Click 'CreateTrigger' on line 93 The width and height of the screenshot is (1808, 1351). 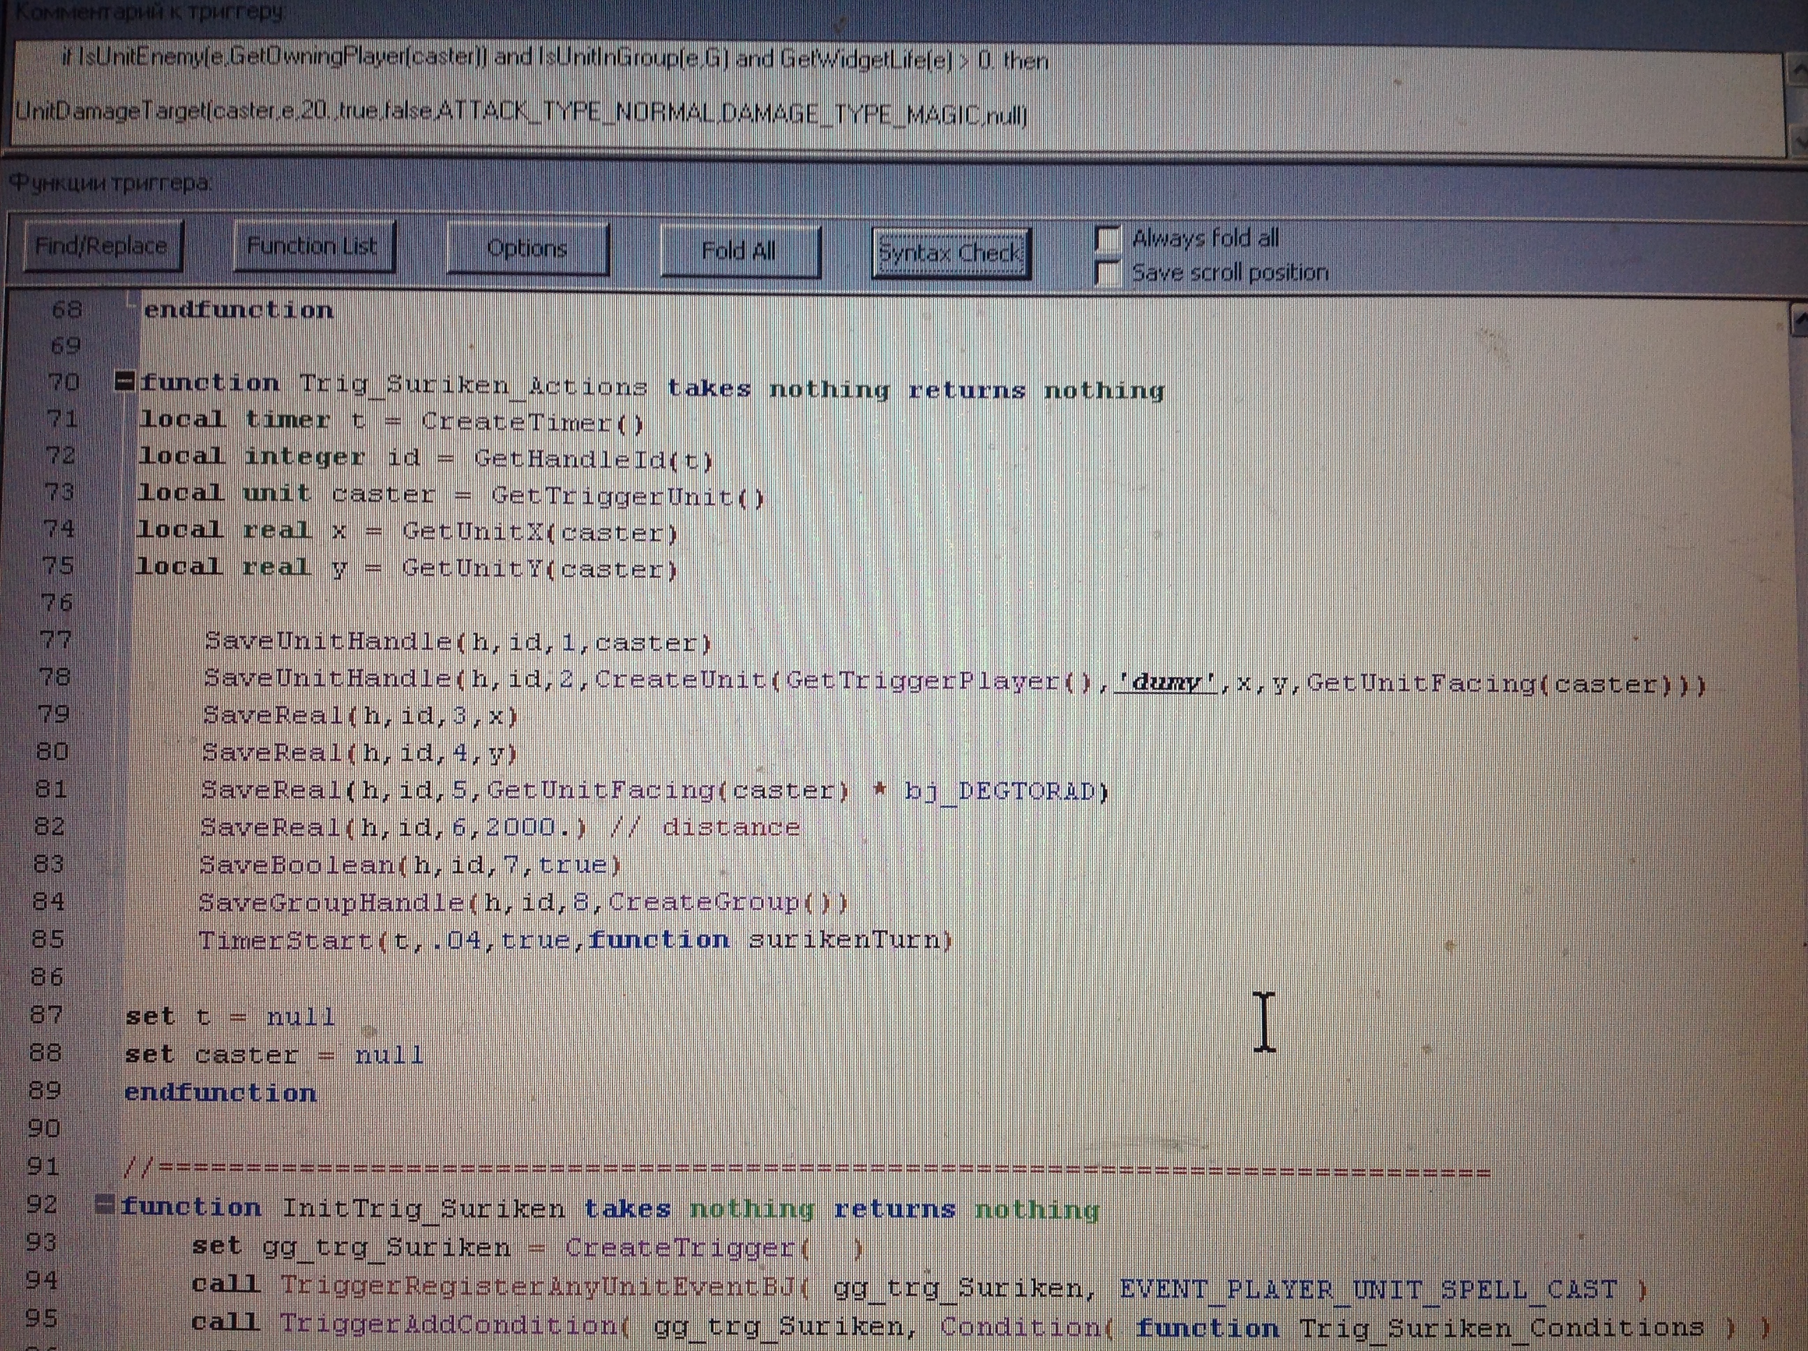tap(680, 1248)
